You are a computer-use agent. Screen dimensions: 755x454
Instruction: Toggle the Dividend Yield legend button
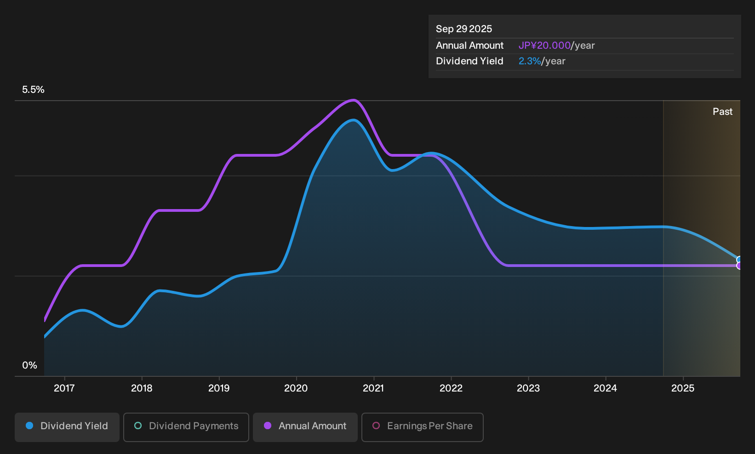click(67, 427)
